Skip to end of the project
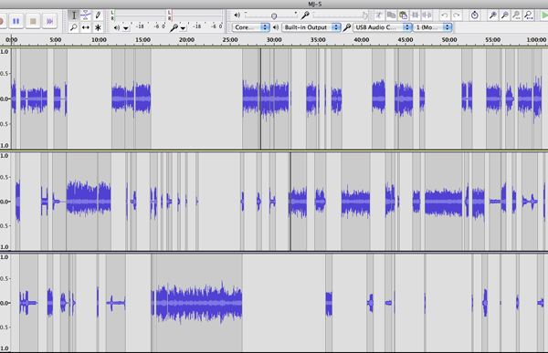Viewport: 548px width, 353px height. click(x=50, y=21)
